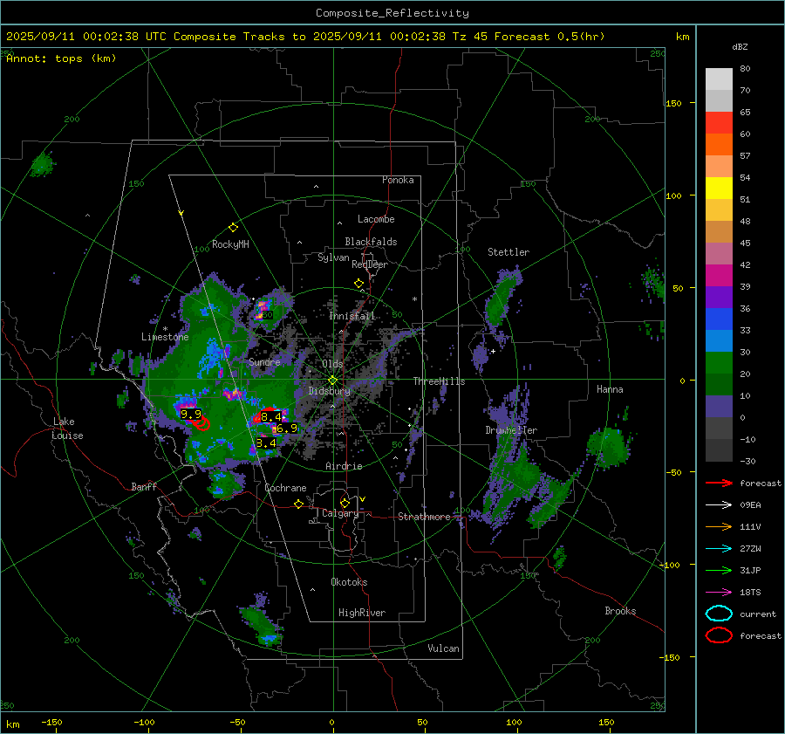This screenshot has height=734, width=785.
Task: Click the yellow diamond marker above Calgary
Action: click(345, 503)
